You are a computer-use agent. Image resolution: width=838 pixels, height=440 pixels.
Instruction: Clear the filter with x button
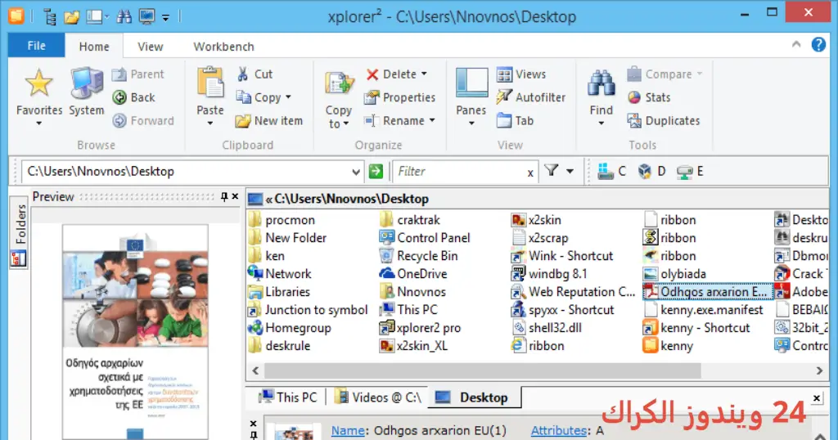tap(530, 173)
